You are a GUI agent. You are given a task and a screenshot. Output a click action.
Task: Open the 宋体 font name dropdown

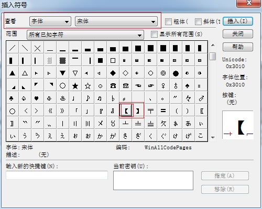[x=116, y=21]
